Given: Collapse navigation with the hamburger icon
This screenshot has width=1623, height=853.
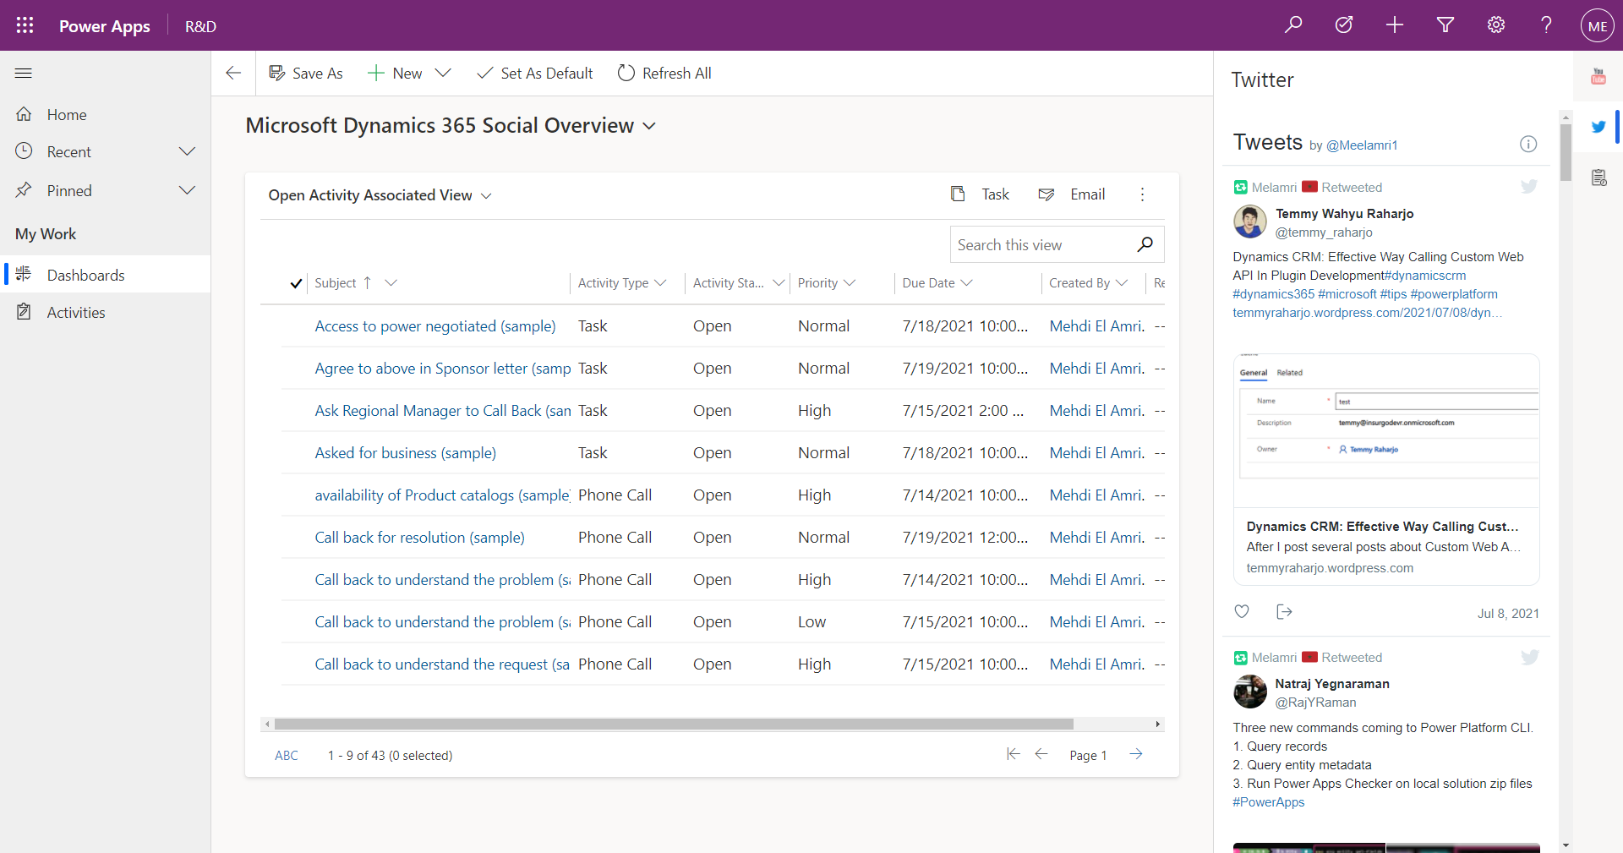Looking at the screenshot, I should click(23, 74).
